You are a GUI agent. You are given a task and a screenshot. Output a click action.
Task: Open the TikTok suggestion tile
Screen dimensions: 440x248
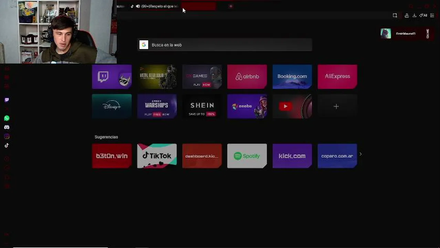click(157, 156)
